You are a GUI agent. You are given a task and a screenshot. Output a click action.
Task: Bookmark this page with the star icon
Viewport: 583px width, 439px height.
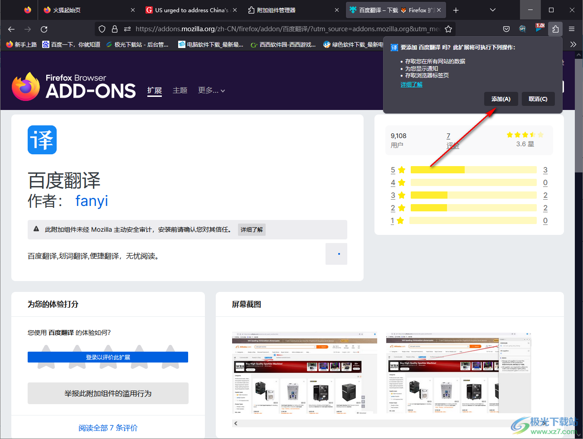[x=448, y=29]
